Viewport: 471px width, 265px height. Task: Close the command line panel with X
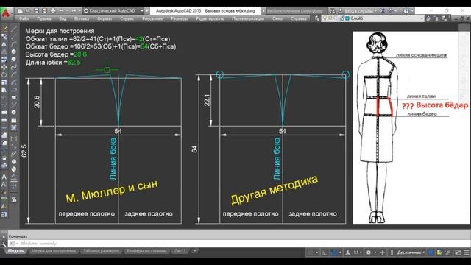pyautogui.click(x=4, y=237)
